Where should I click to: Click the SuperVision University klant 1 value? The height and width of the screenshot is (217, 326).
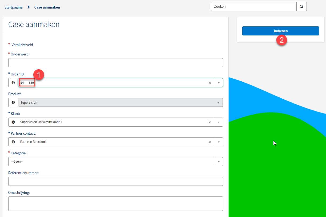coord(41,122)
